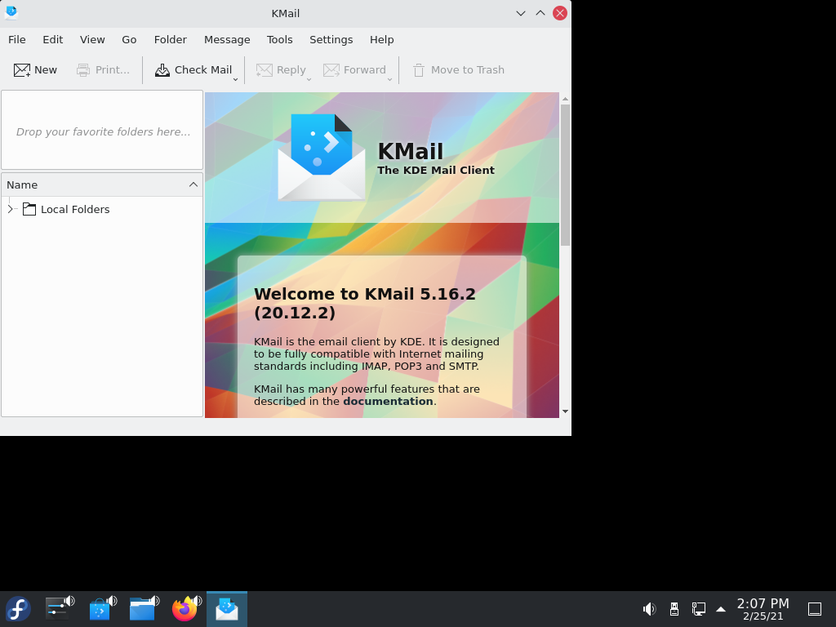The image size is (836, 627).
Task: Click the Reply toolbar button
Action: coord(281,70)
